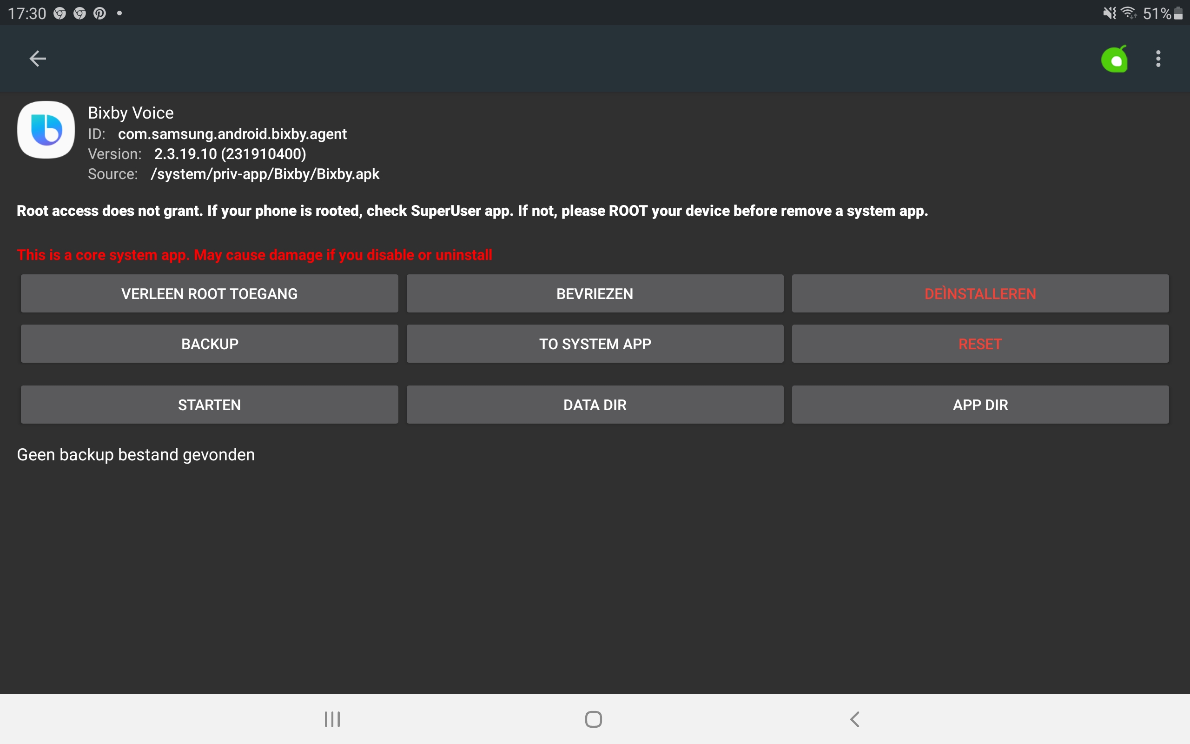Tap the Android back navigation chevron
Viewport: 1190px width, 744px height.
[855, 719]
